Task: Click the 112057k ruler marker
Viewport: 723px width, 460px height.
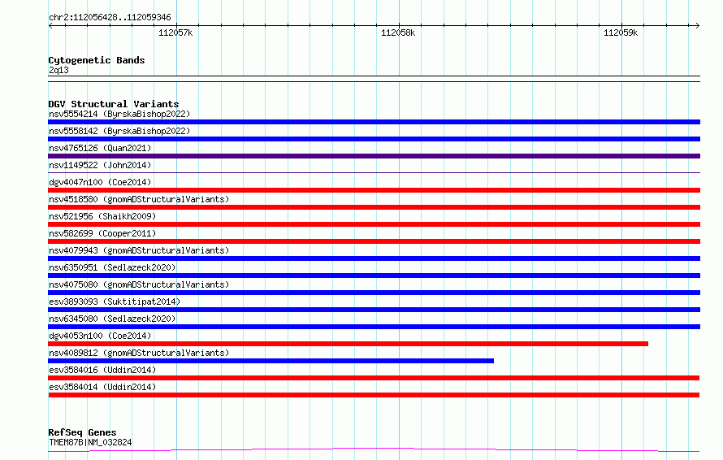Action: 175,33
